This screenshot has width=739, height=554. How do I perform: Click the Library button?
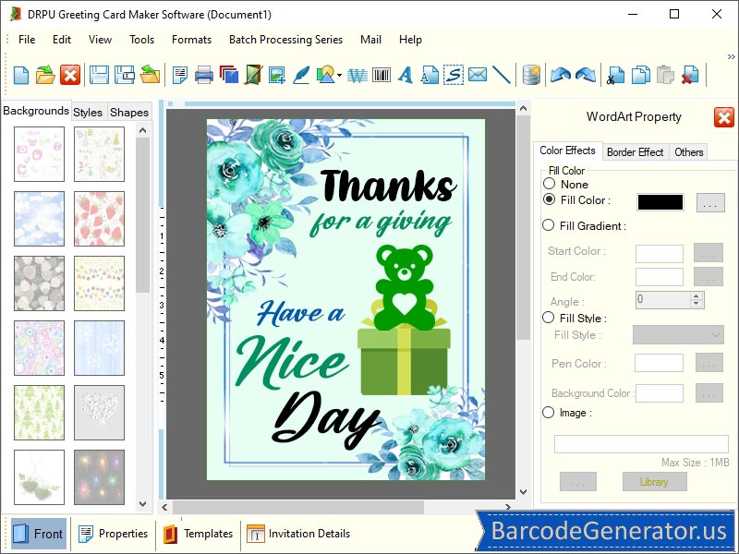[x=654, y=481]
